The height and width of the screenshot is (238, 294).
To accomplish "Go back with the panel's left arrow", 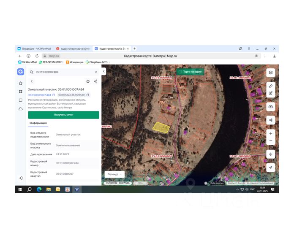I will tap(32, 81).
